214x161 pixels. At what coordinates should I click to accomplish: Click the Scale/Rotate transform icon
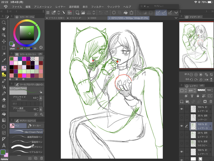coord(131,13)
